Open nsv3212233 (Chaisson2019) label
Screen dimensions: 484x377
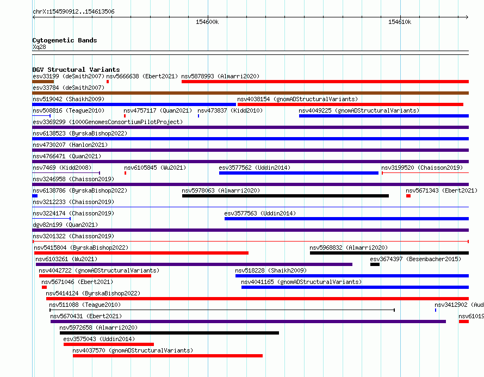(73, 202)
